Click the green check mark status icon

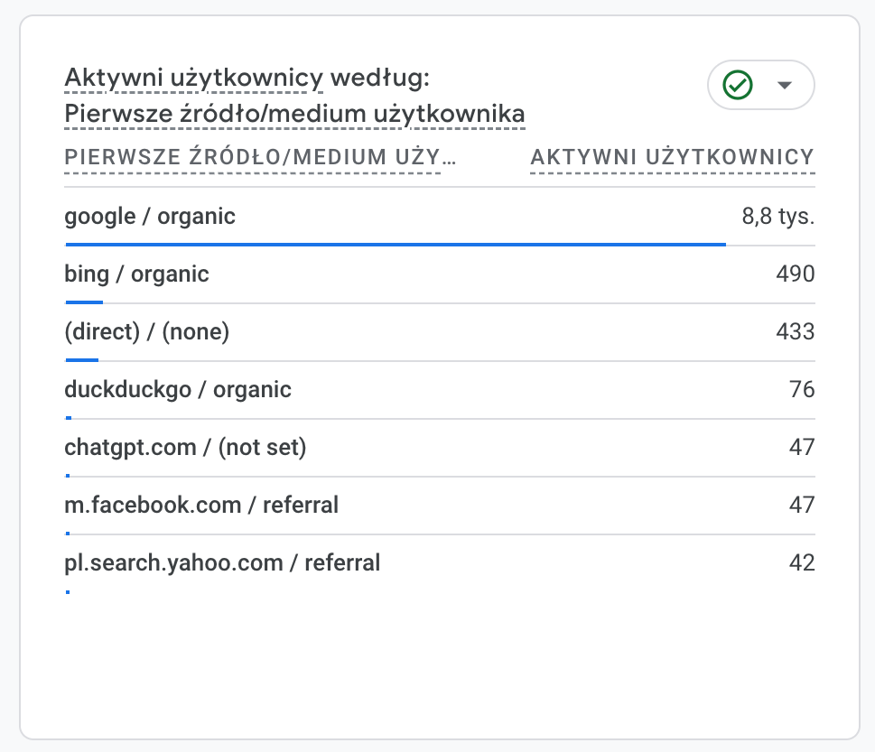point(738,85)
